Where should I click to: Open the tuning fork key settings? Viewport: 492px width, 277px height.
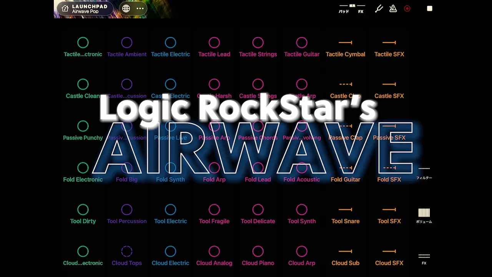pyautogui.click(x=379, y=8)
